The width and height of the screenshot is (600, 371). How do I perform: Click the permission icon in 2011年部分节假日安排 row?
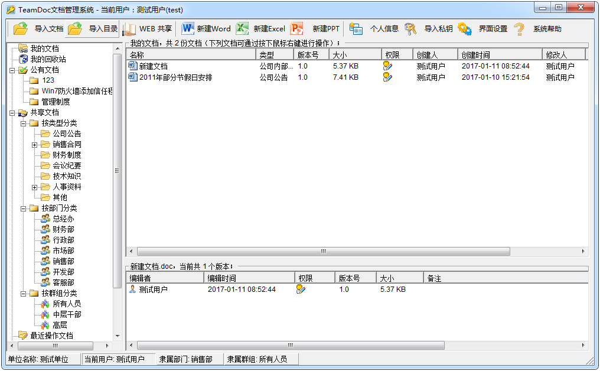pyautogui.click(x=387, y=77)
